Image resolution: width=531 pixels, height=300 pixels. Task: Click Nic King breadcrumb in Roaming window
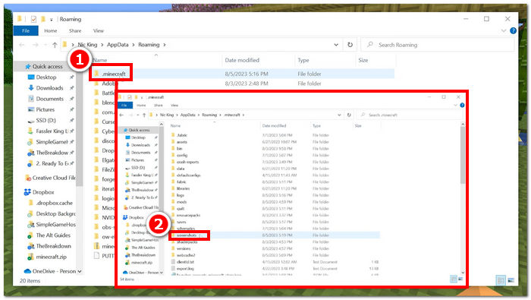point(87,45)
